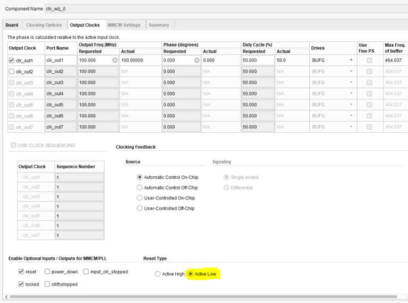Uncheck the clk_out1 output clock checkbox
Image resolution: width=408 pixels, height=303 pixels.
click(x=12, y=60)
